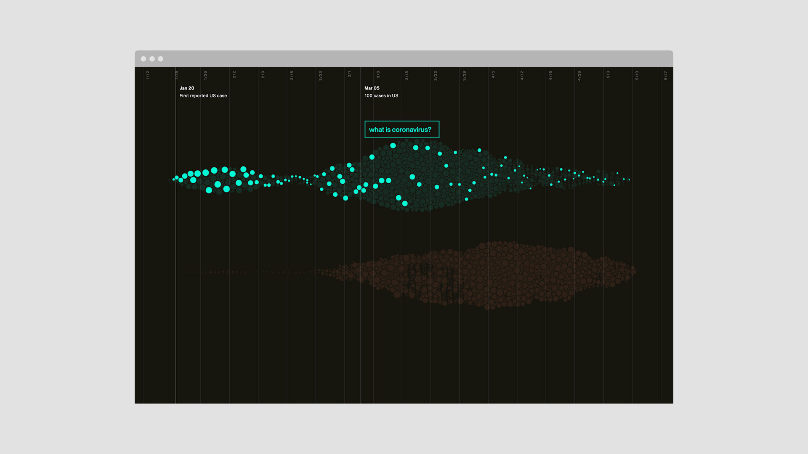This screenshot has width=808, height=454.
Task: Click the 2/16 date axis label
Action: 292,75
